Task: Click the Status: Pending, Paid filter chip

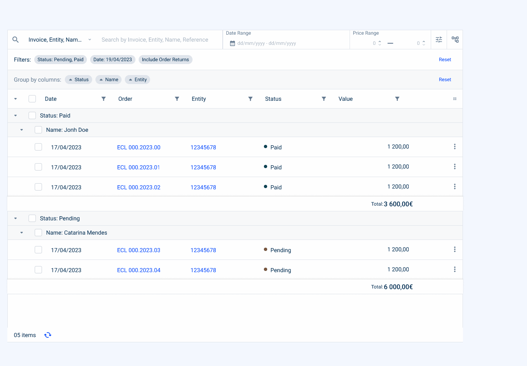Action: pos(60,60)
